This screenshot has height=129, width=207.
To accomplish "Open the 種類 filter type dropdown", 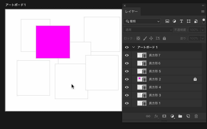I will (142, 21).
